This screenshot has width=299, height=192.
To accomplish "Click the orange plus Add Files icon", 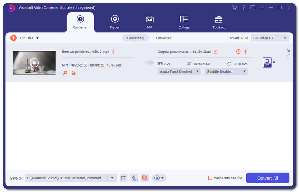I will pyautogui.click(x=13, y=38).
